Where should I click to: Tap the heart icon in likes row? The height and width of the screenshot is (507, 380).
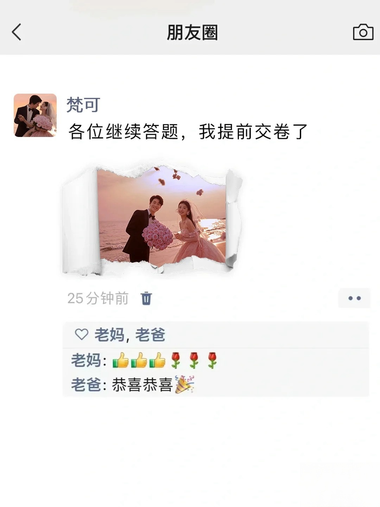tap(81, 334)
